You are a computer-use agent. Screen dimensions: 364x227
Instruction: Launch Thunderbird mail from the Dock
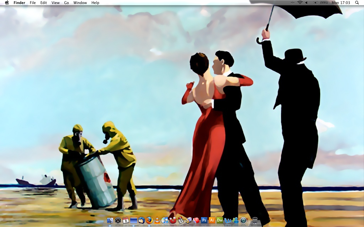pos(142,220)
